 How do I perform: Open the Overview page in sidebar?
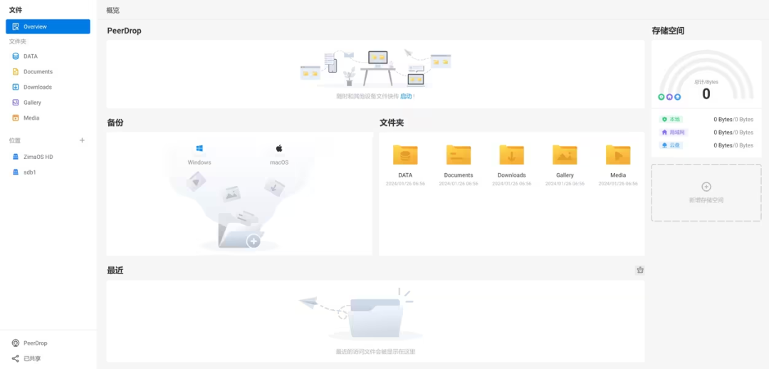point(48,26)
